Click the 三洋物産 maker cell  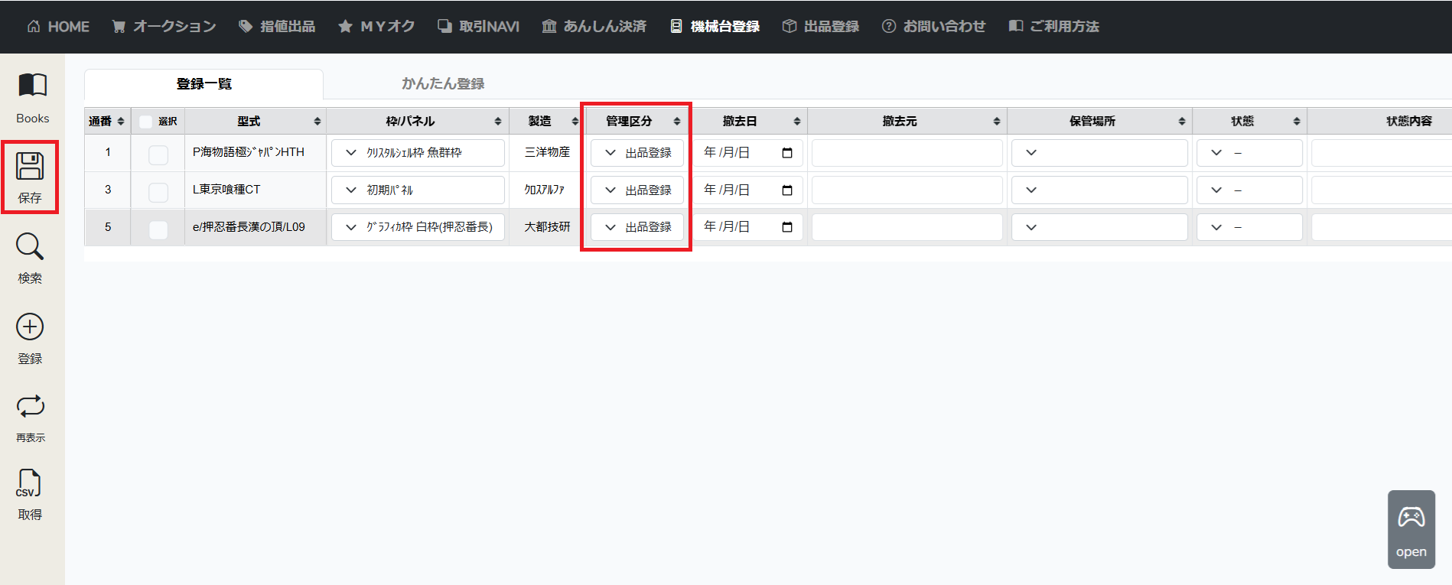[547, 152]
